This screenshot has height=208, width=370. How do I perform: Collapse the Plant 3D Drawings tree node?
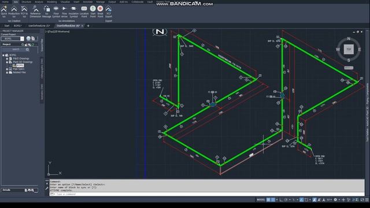pyautogui.click(x=7, y=62)
